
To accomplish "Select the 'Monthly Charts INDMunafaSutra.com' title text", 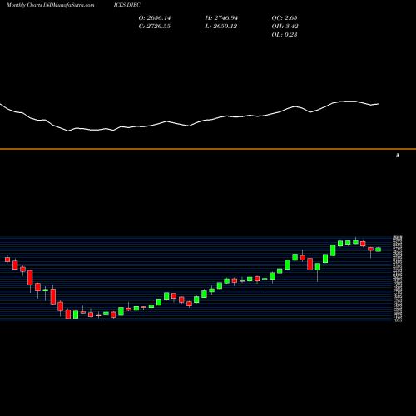I will point(51,5).
